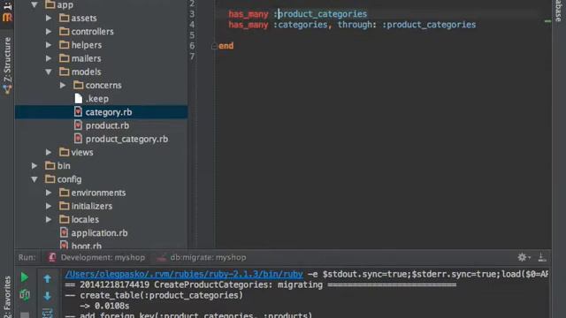Screen dimensions: 566x318
Task: Select the locales folder icon
Action: 65,219
